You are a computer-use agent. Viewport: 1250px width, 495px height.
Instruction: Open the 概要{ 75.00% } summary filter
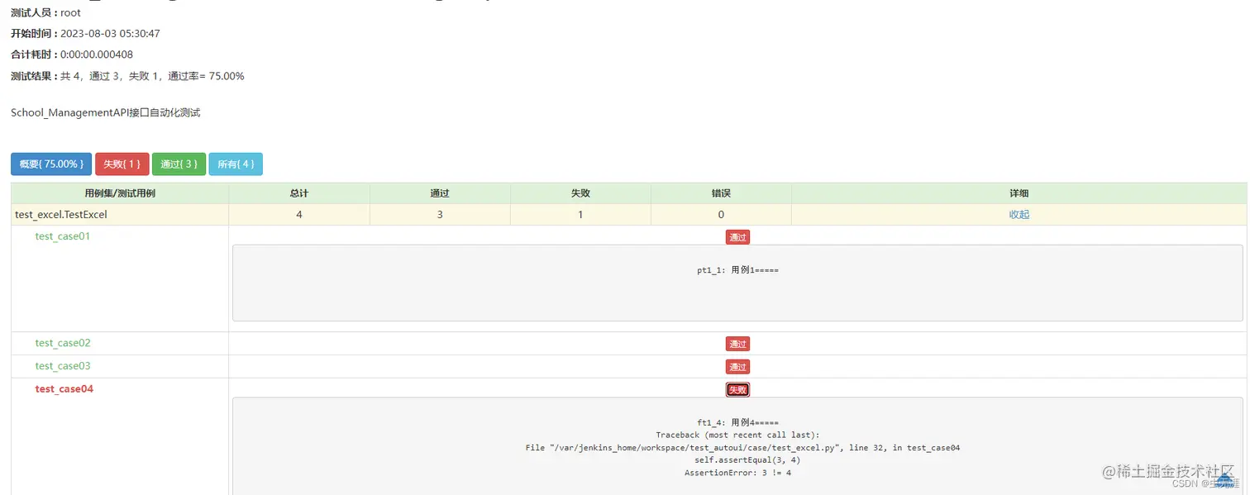pos(51,164)
